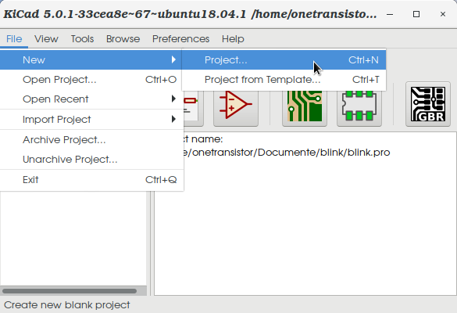Open the Gerber viewer GBR icon
457x313 pixels.
428,104
